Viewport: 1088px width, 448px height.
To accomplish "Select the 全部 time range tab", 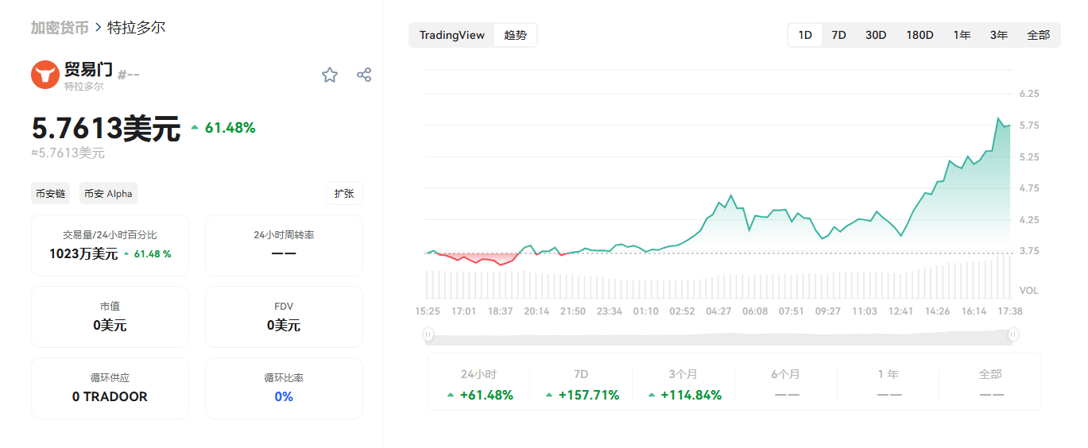I will 1038,35.
